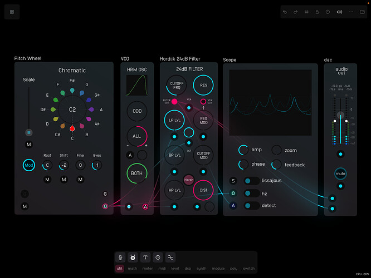This screenshot has height=278, width=371.
Task: Switch to the math category tab
Action: 133,269
